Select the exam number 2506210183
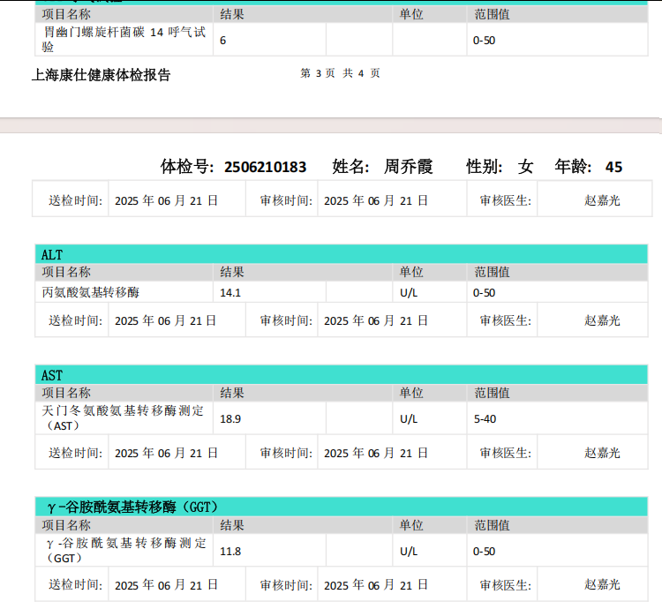 point(265,167)
